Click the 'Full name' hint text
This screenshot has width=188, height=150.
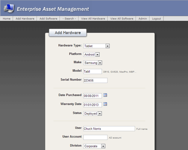(142, 129)
